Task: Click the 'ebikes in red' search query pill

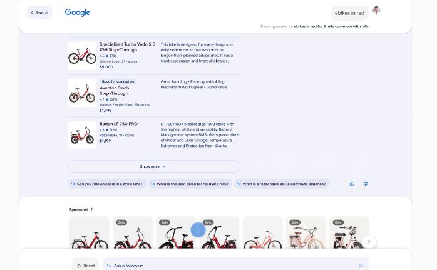Action: pos(349,13)
